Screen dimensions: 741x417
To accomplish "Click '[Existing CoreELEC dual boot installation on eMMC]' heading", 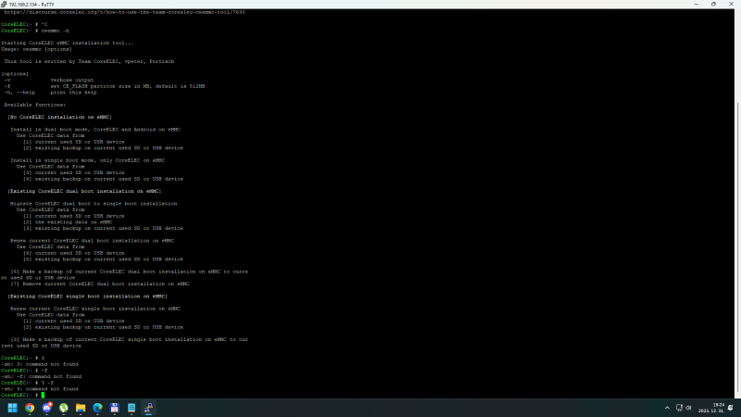I will click(x=84, y=192).
